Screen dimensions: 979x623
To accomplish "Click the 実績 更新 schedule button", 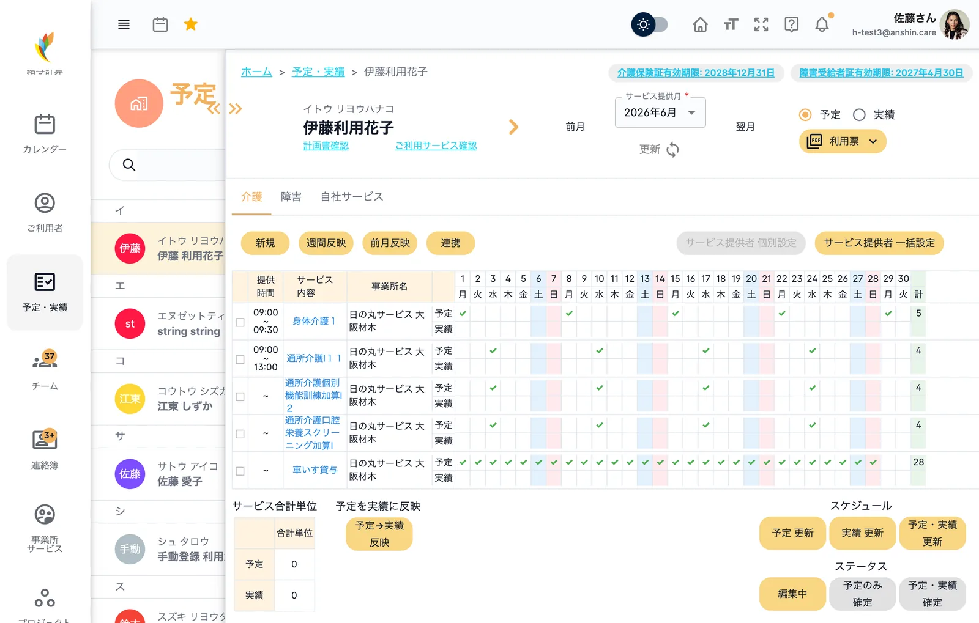I will tap(863, 533).
